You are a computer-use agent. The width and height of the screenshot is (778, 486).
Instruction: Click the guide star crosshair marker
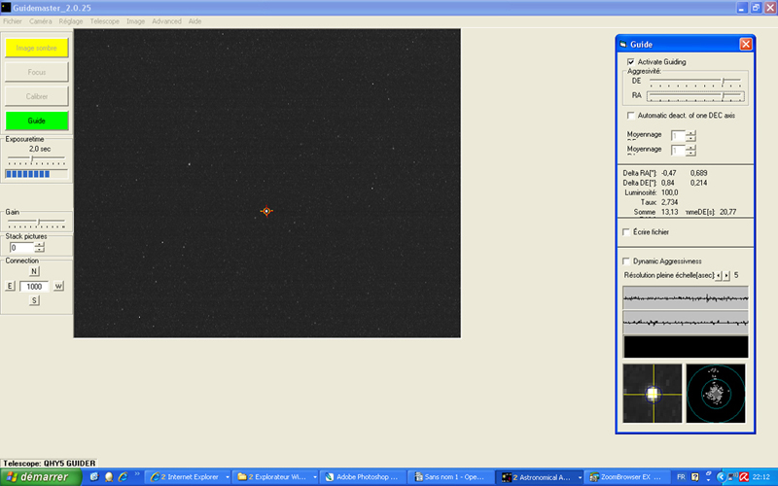[x=266, y=211]
